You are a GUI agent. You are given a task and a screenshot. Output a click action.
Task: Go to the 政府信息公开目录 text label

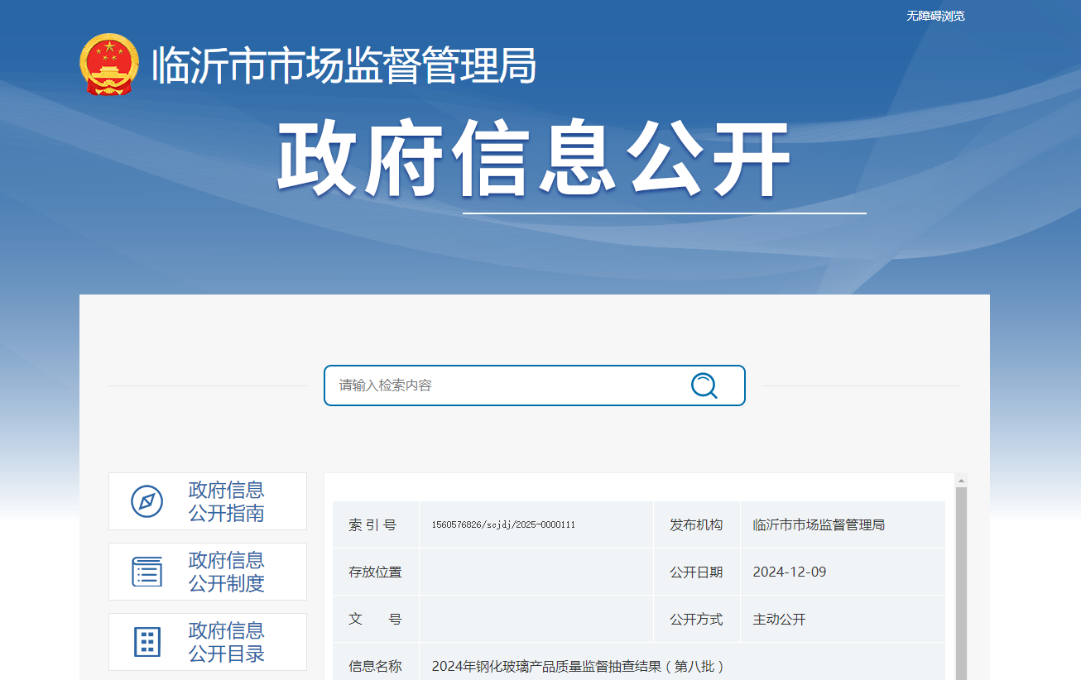[x=226, y=642]
